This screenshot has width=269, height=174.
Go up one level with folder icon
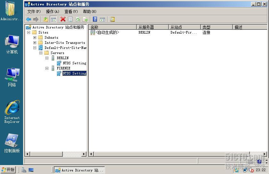click(x=45, y=20)
